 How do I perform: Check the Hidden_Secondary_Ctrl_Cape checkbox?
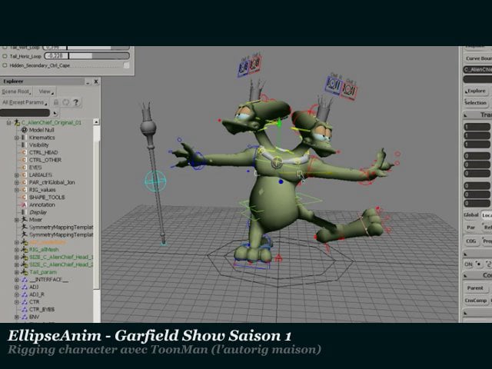(x=126, y=65)
